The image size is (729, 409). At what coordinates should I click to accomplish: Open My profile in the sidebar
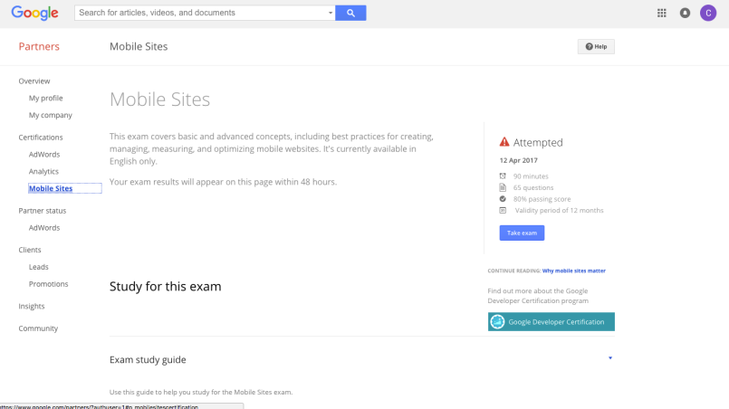45,98
